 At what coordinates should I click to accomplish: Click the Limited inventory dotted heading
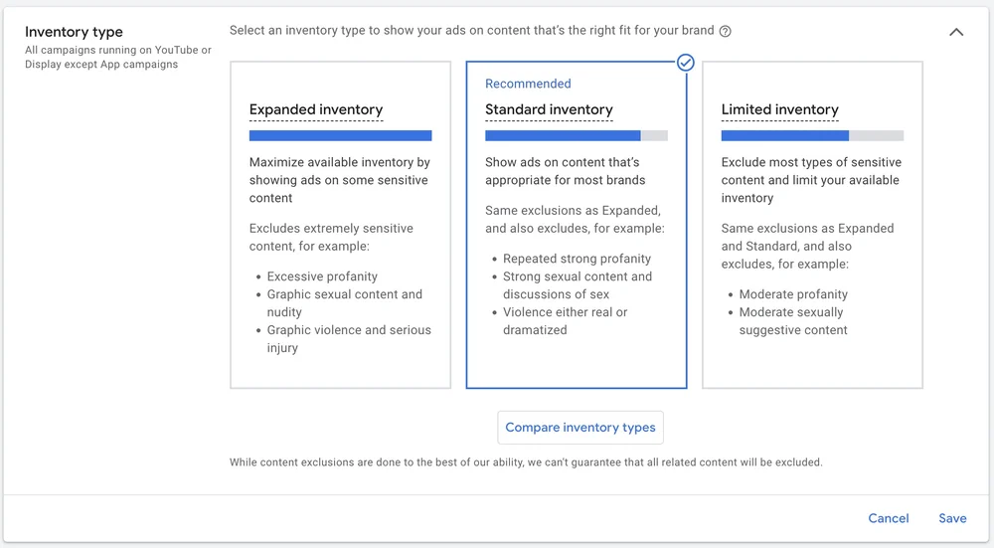(780, 109)
